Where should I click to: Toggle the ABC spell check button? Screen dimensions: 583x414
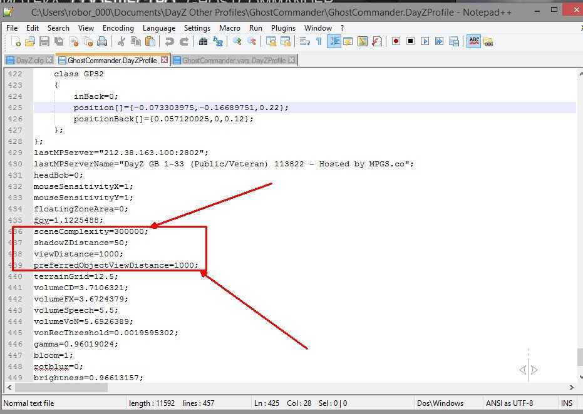(474, 42)
